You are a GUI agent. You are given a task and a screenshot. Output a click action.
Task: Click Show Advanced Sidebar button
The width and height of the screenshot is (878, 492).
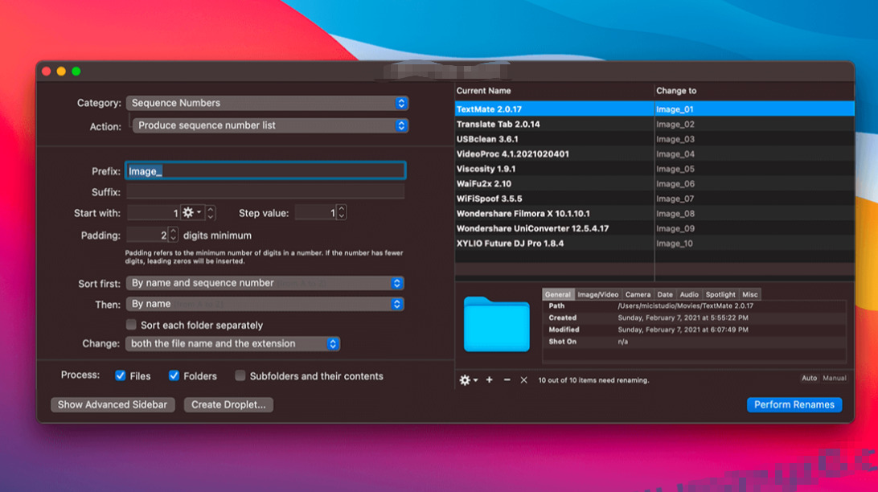tap(113, 404)
